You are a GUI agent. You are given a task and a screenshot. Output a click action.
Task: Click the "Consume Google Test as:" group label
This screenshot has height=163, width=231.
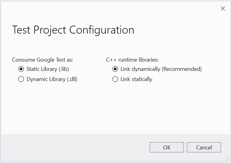(42, 60)
